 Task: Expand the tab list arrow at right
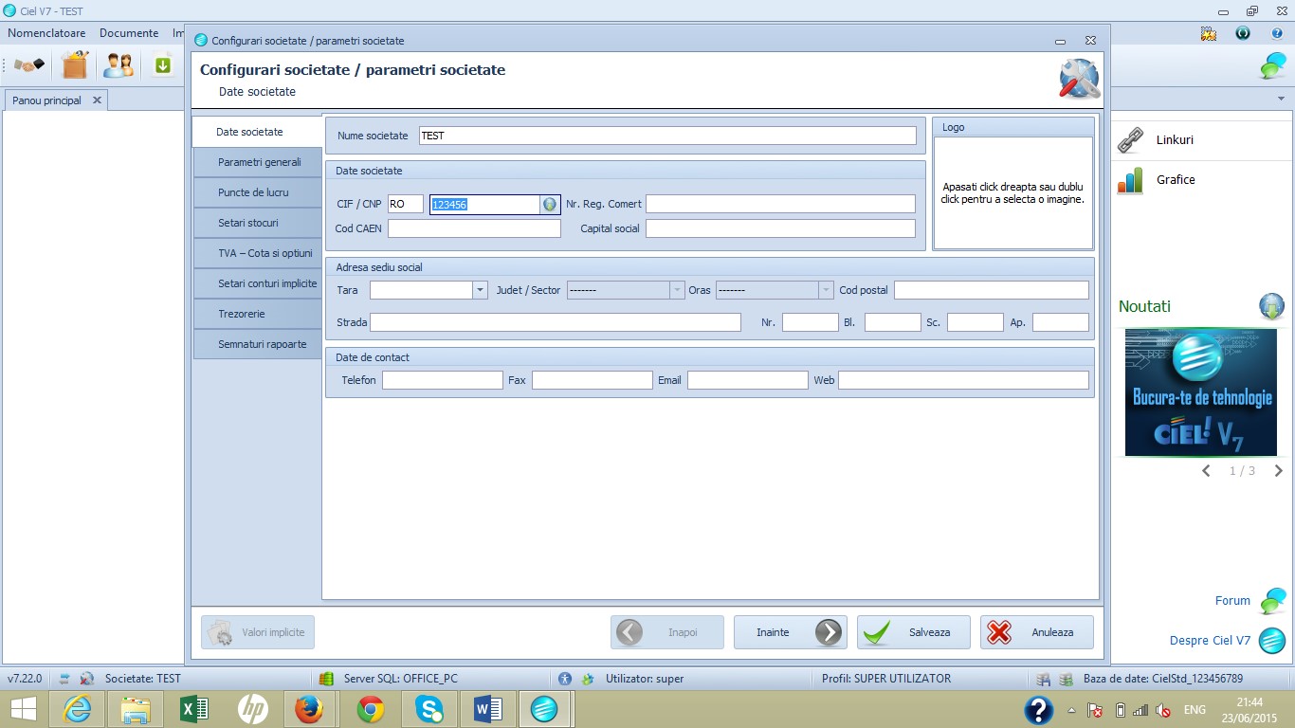click(x=1281, y=99)
